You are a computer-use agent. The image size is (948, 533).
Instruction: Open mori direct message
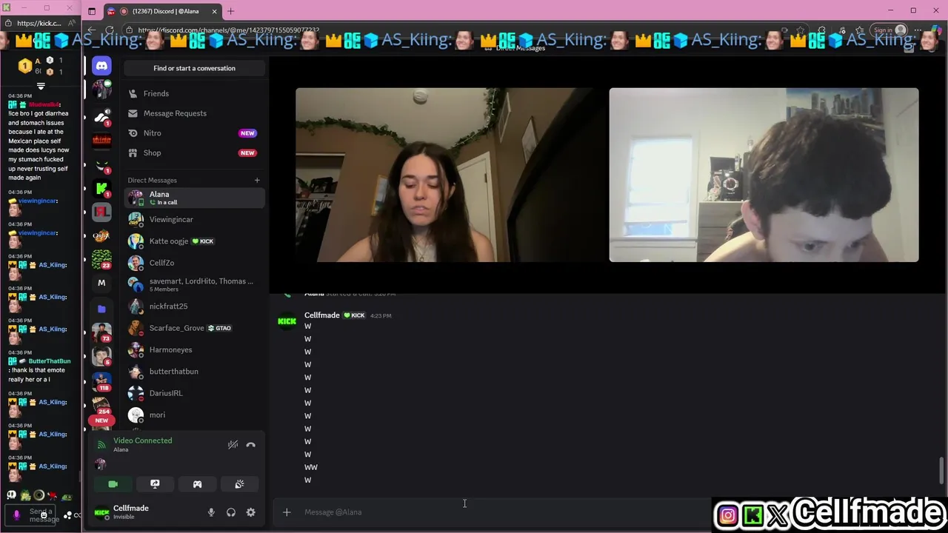pyautogui.click(x=194, y=415)
